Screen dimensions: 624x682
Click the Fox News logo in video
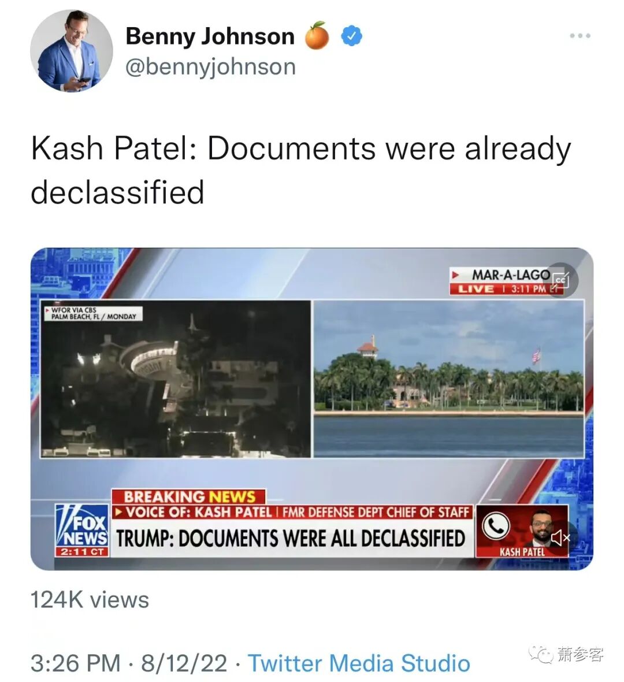click(x=81, y=531)
